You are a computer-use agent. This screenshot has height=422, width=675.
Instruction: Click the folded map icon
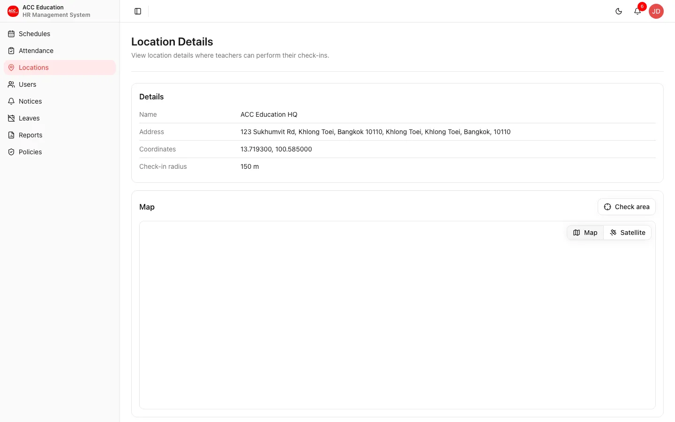tap(577, 233)
